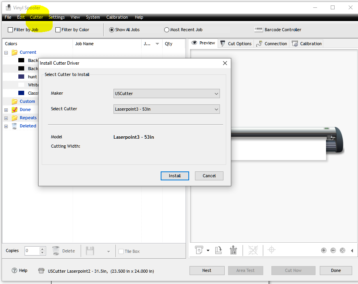Click the Classic blue color swatch
Image resolution: width=358 pixels, height=284 pixels.
[21, 93]
